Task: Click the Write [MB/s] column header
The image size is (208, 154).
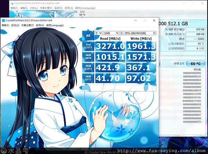Action: click(x=141, y=38)
